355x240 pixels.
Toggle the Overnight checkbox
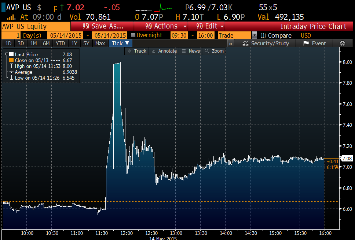[x=133, y=35]
